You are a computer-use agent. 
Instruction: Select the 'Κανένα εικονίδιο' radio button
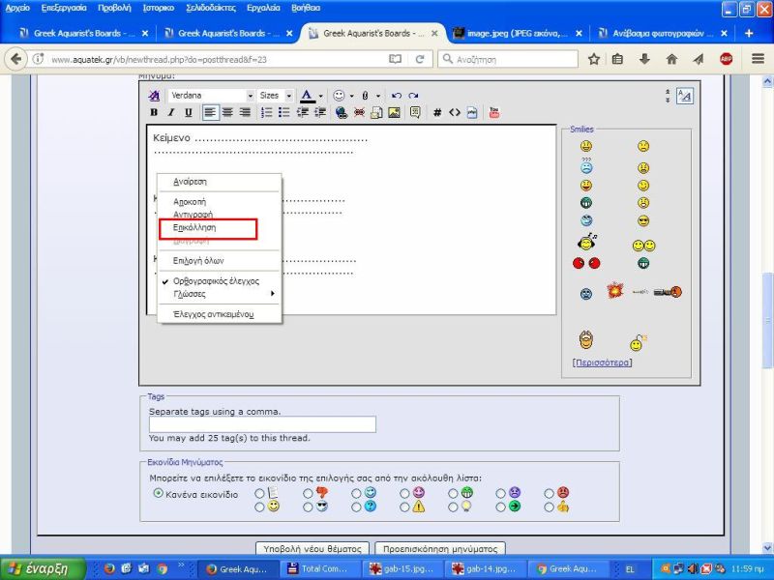click(159, 493)
